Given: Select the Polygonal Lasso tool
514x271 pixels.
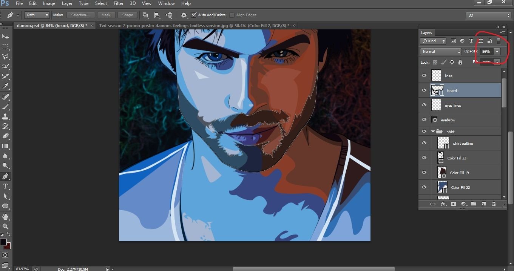Looking at the screenshot, I should tap(6, 57).
